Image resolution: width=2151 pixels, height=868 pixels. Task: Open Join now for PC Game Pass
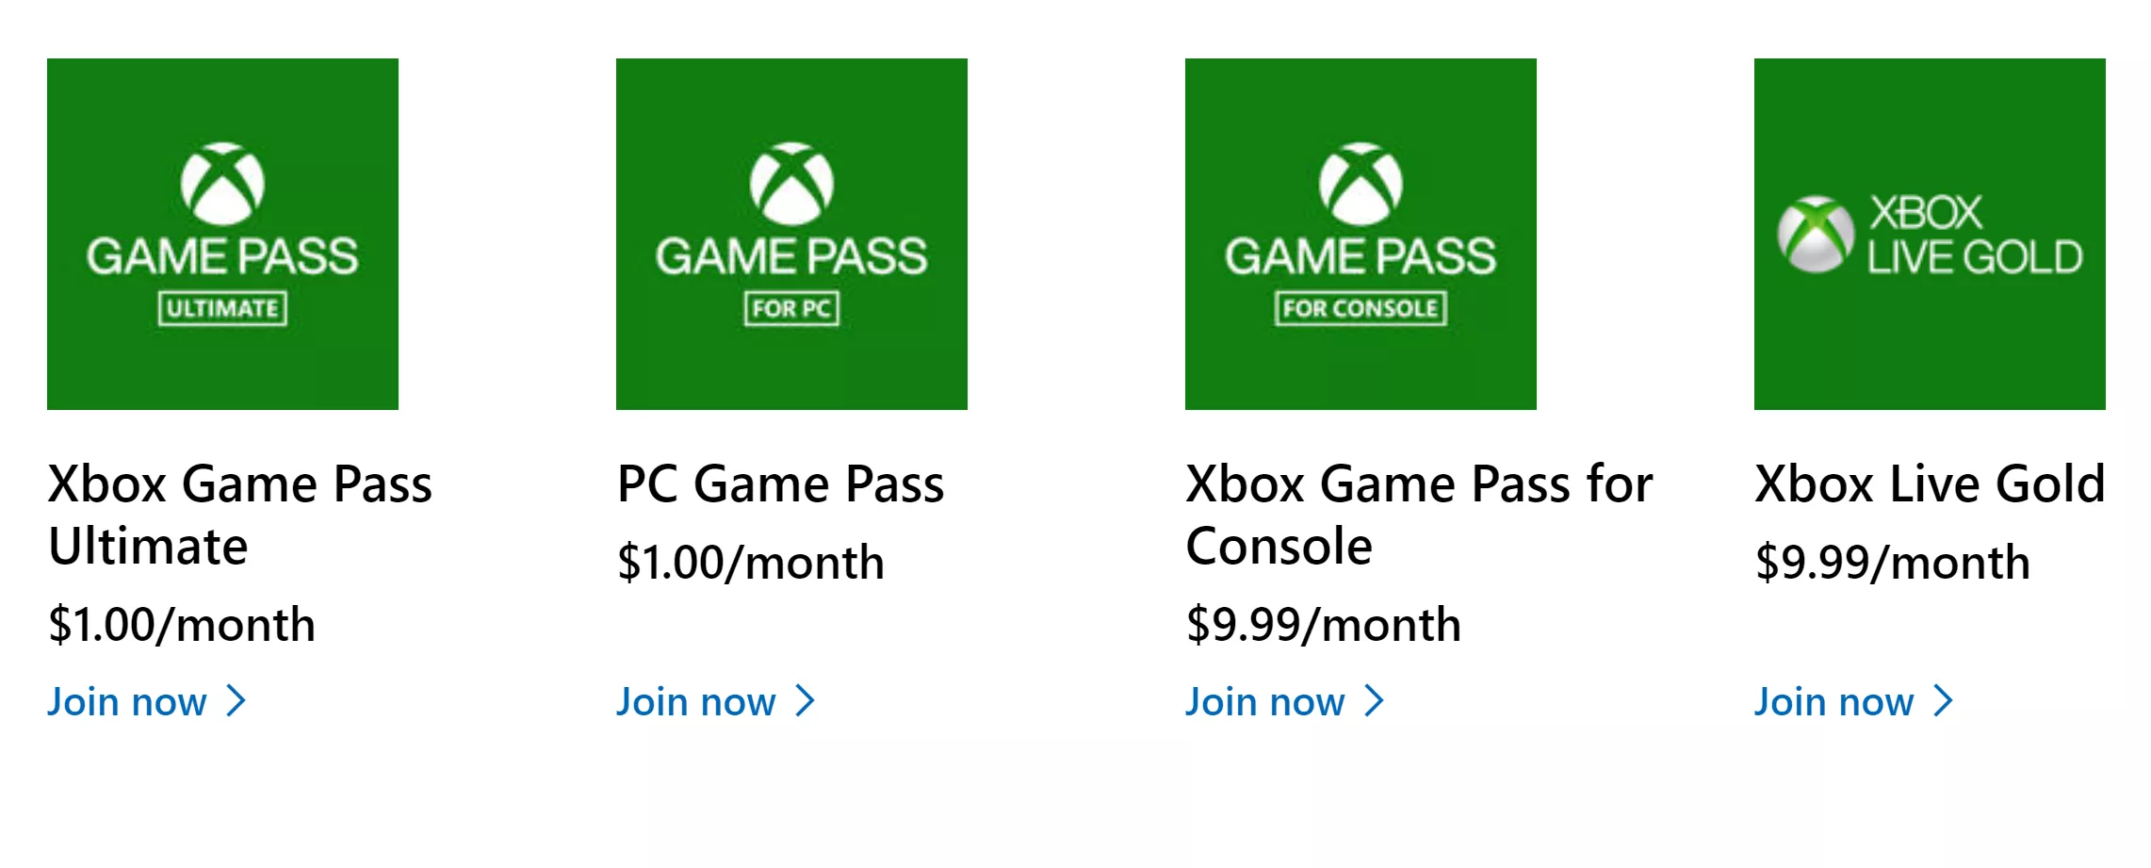pos(694,700)
